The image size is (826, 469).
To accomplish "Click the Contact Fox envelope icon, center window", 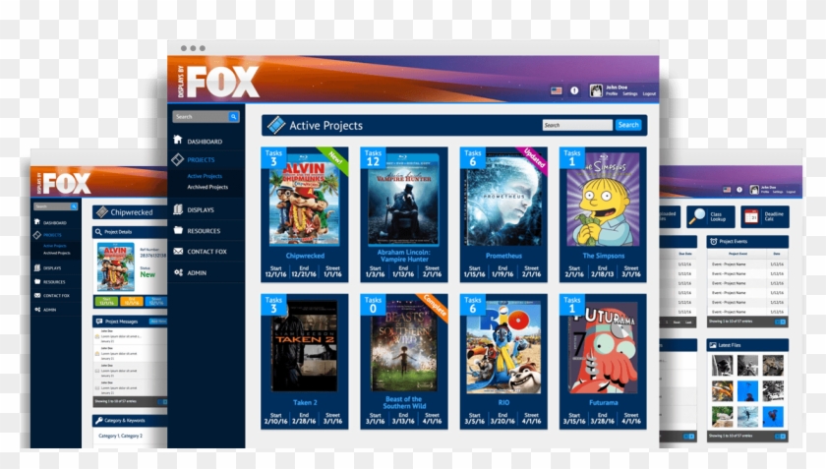I will (178, 252).
